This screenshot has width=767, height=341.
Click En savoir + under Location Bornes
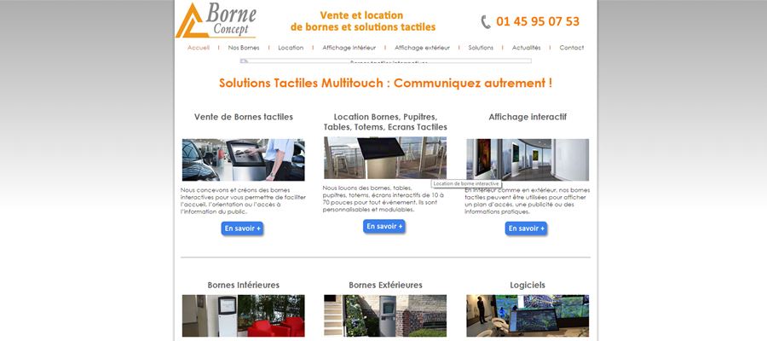tap(384, 226)
